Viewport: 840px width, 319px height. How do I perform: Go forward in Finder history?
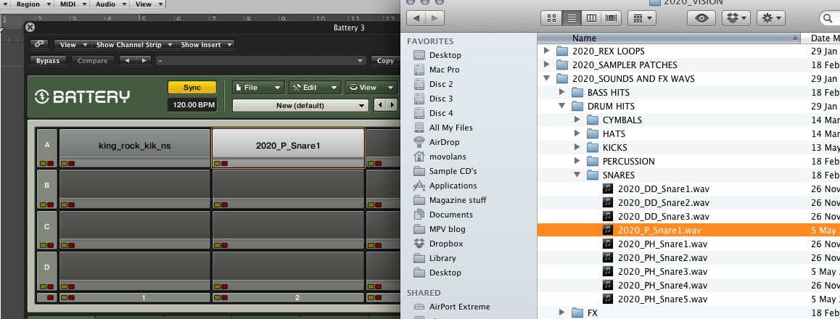435,18
